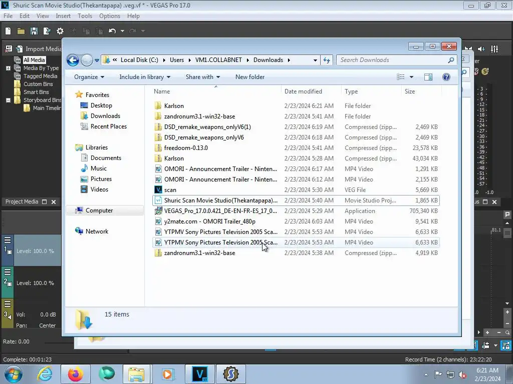Click the Windows Start orb
The image size is (513, 384).
point(14,374)
